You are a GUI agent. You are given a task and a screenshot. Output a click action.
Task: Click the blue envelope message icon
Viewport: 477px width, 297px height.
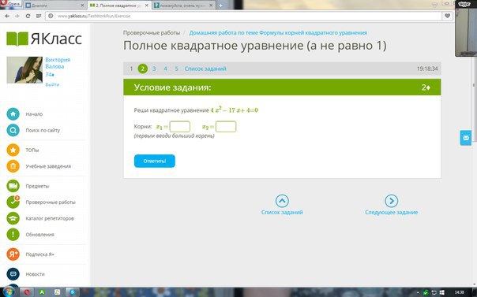[466, 138]
